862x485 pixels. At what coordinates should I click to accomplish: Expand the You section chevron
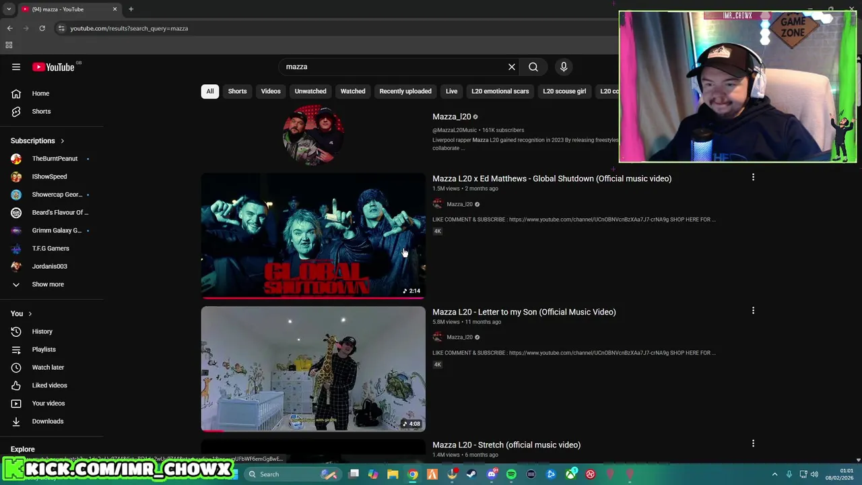pos(30,314)
